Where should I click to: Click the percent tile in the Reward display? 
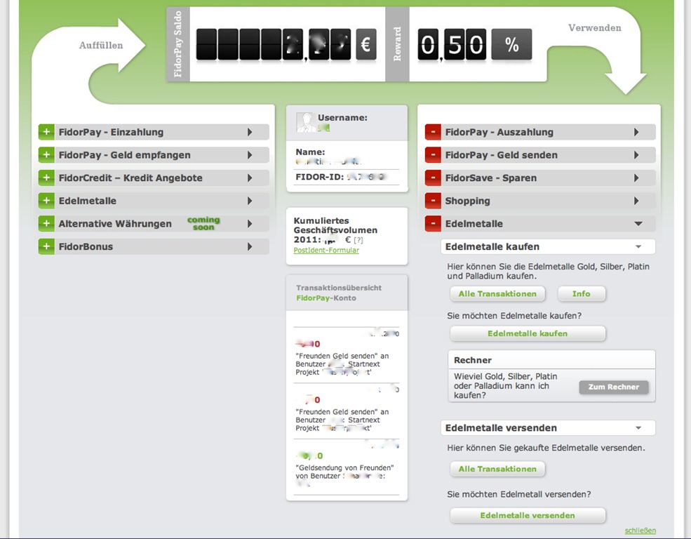(511, 44)
